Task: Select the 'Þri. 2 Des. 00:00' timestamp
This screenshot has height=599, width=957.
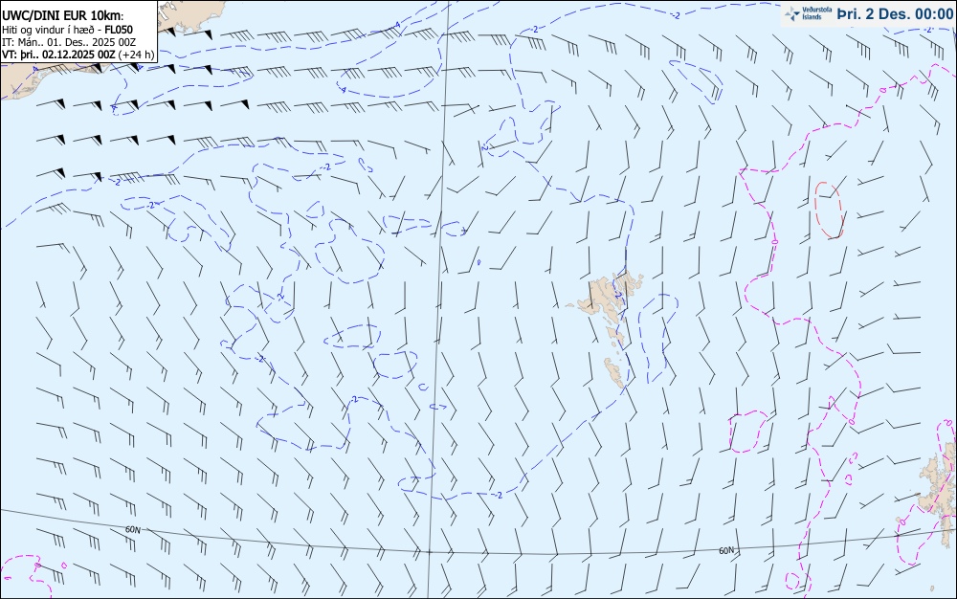Action: [x=895, y=13]
